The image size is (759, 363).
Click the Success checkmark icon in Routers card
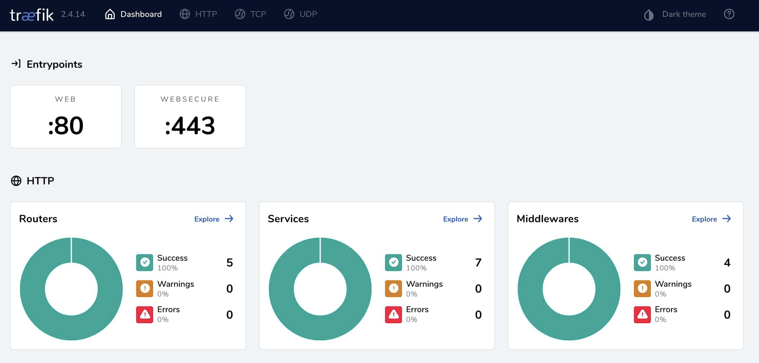click(144, 262)
